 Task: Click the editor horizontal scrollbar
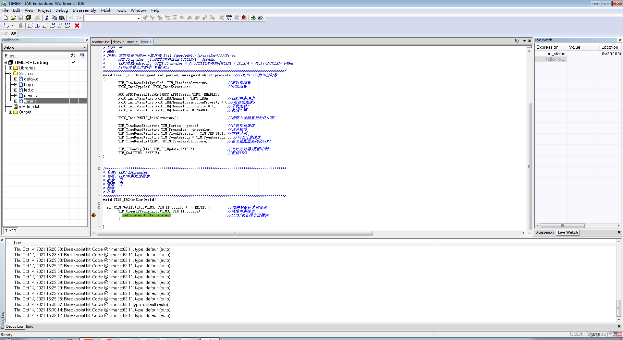pyautogui.click(x=235, y=233)
